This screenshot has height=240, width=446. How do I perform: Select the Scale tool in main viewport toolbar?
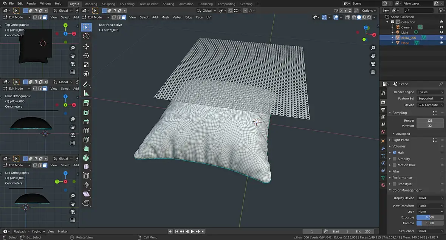point(86,65)
